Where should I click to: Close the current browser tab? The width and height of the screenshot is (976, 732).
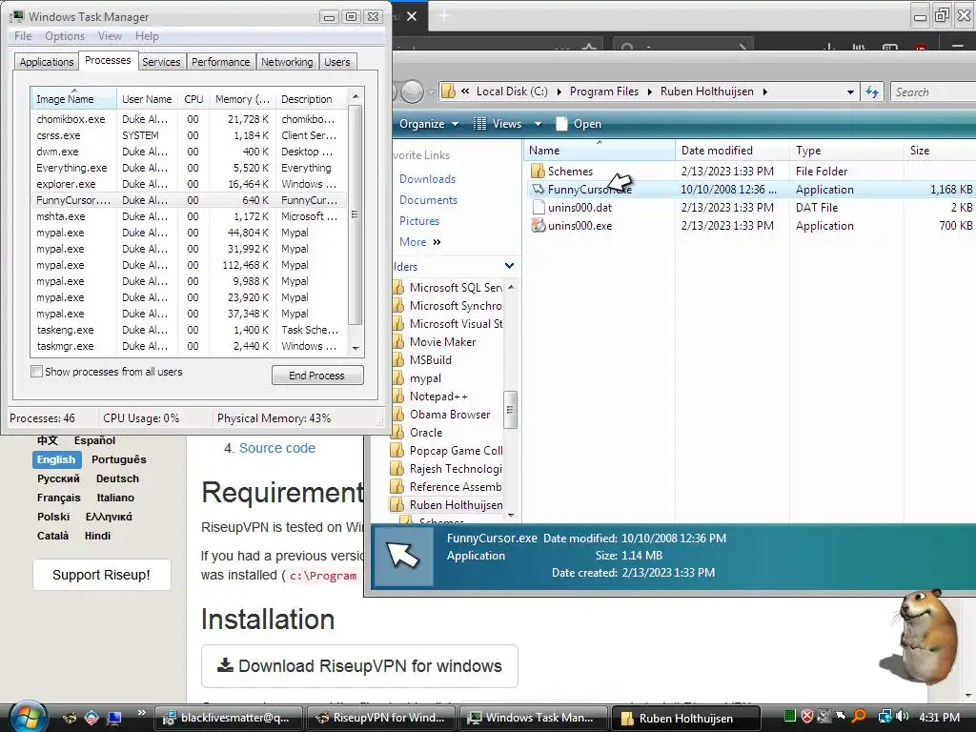[412, 16]
